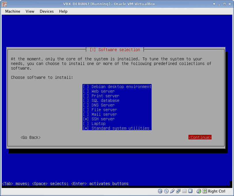Click the virtualization CPU chip status icon

tap(190, 191)
